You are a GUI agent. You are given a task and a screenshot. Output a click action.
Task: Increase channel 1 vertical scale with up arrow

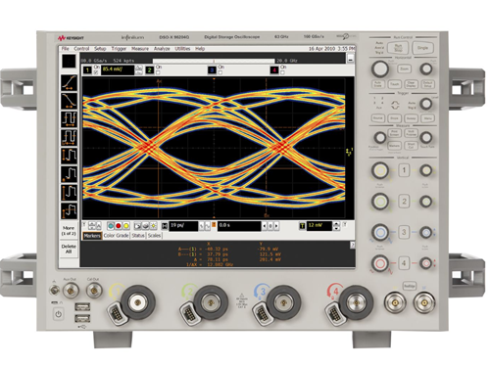coord(139,68)
